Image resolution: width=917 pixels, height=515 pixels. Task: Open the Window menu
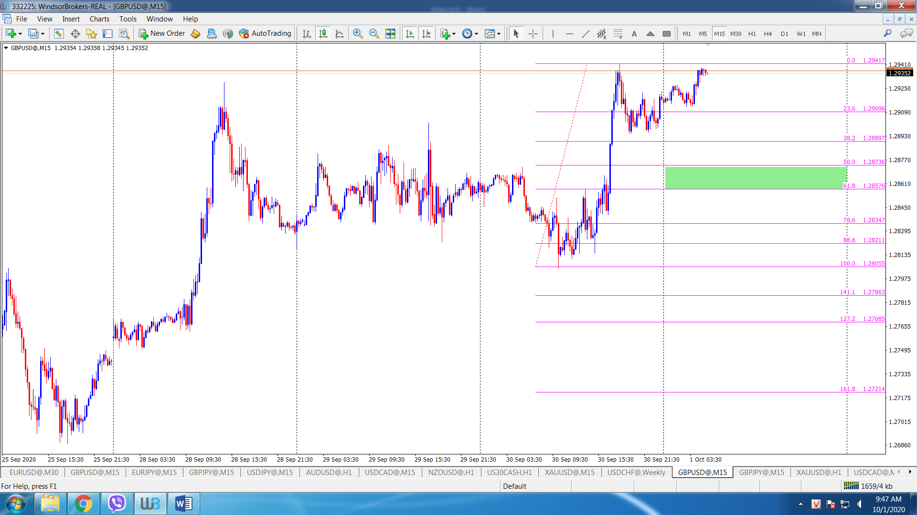point(160,19)
